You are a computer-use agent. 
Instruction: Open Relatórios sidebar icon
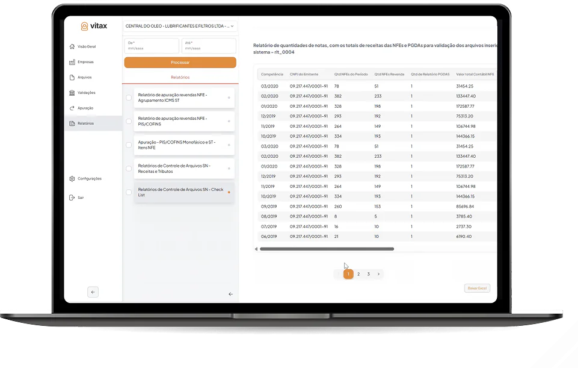point(72,123)
